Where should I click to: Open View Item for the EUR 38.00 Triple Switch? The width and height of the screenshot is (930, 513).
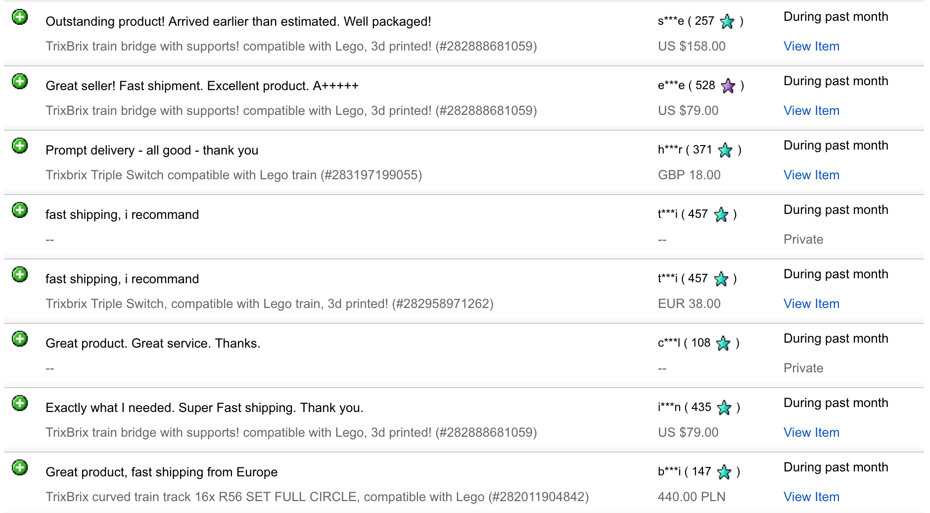811,304
